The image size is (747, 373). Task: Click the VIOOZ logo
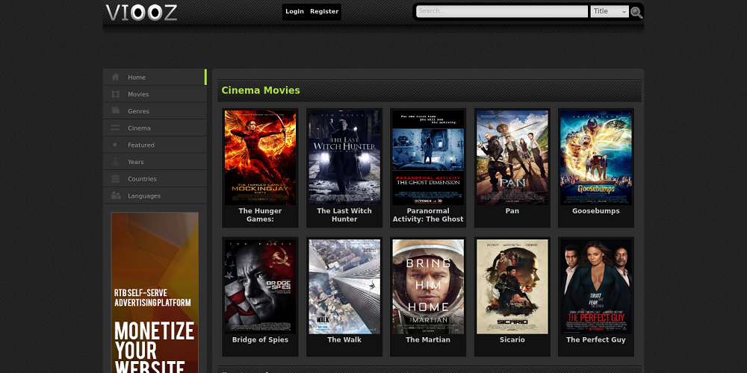[x=141, y=13]
